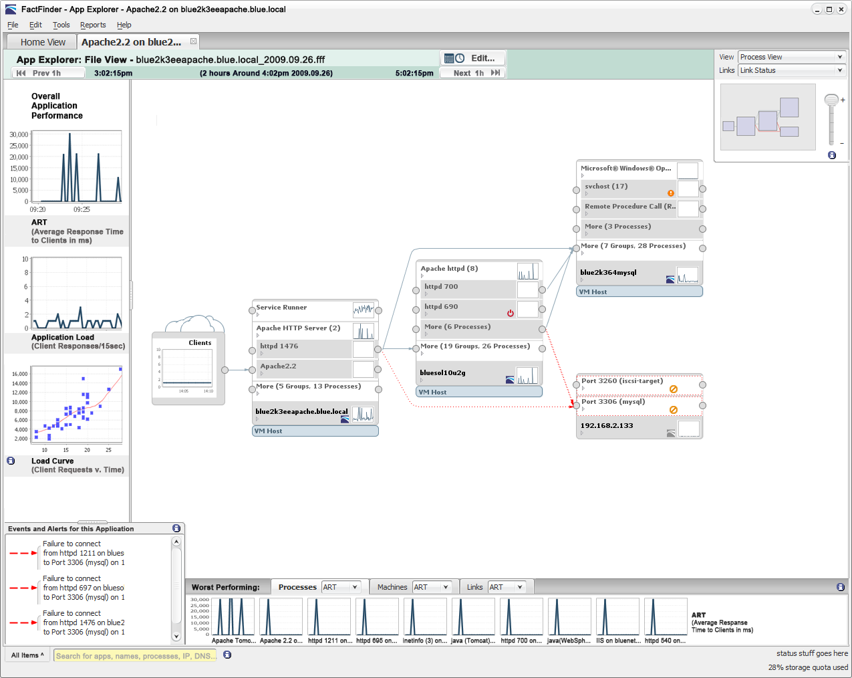The width and height of the screenshot is (852, 678).
Task: Open the Processes ART dropdown
Action: 341,587
